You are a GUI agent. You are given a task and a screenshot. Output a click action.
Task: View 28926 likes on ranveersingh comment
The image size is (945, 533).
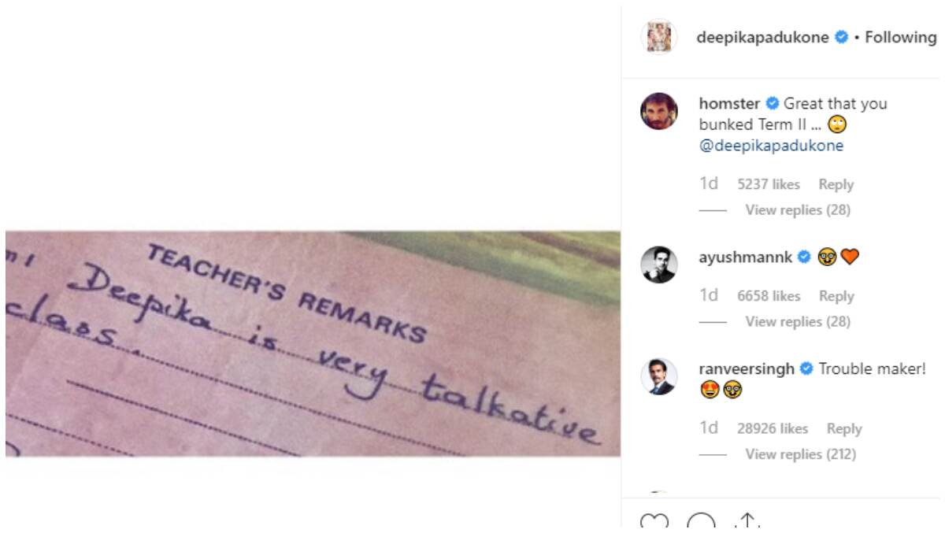(773, 429)
